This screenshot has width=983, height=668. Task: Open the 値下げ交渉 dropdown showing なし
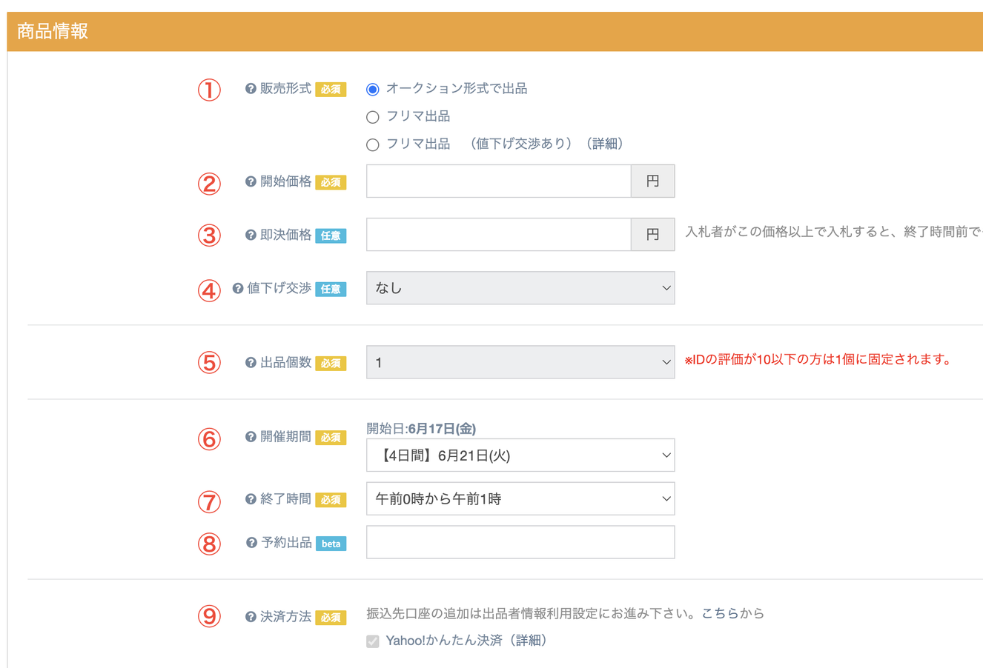(x=520, y=288)
